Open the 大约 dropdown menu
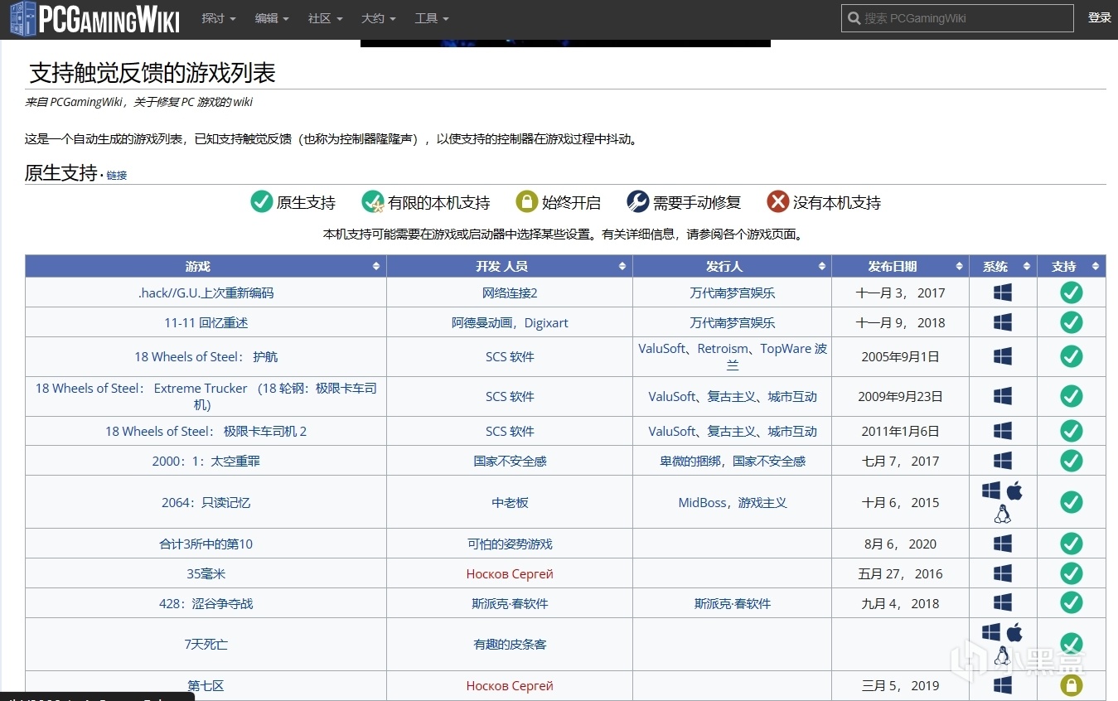Viewport: 1118px width, 701px height. click(x=378, y=18)
